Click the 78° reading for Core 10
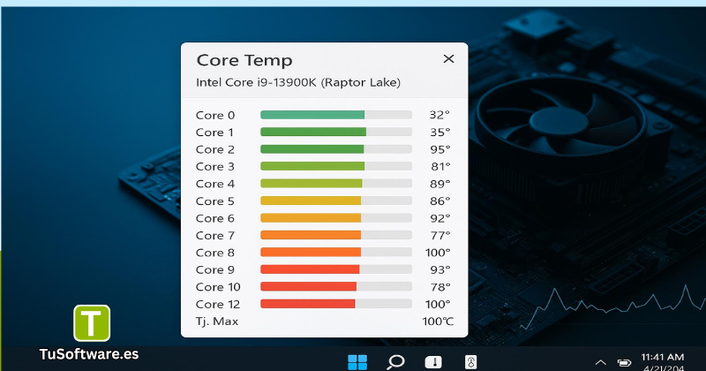Screen dimensions: 706x371 pyautogui.click(x=439, y=287)
